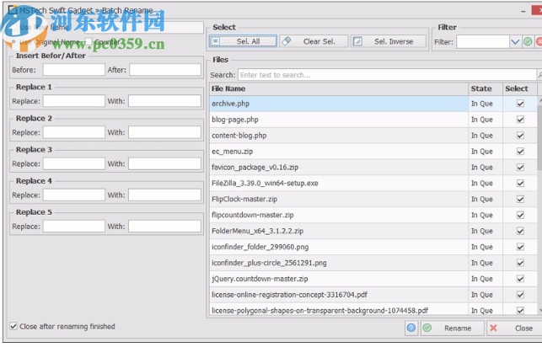This screenshot has height=347, width=542.
Task: Uncheck license-online-registration-concept pdf checkbox
Action: click(x=520, y=295)
